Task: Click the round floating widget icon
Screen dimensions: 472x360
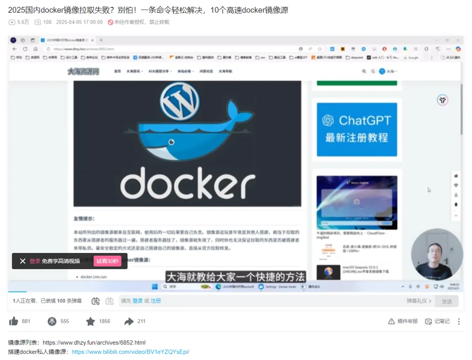Action: 442,100
